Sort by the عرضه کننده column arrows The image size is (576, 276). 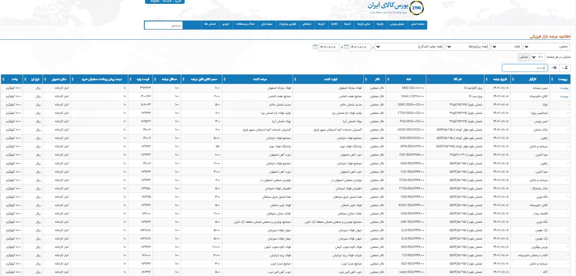point(224,79)
